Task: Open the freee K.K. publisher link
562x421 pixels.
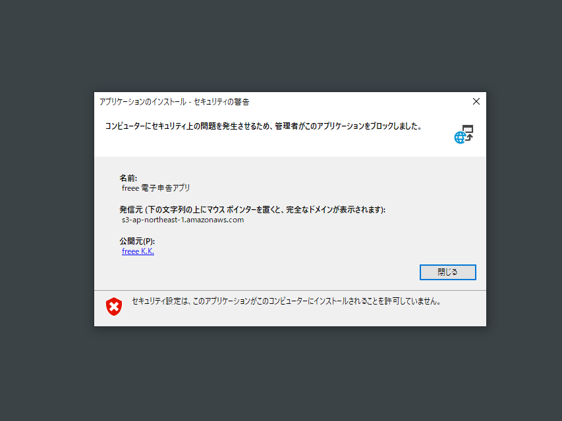Action: pos(138,251)
